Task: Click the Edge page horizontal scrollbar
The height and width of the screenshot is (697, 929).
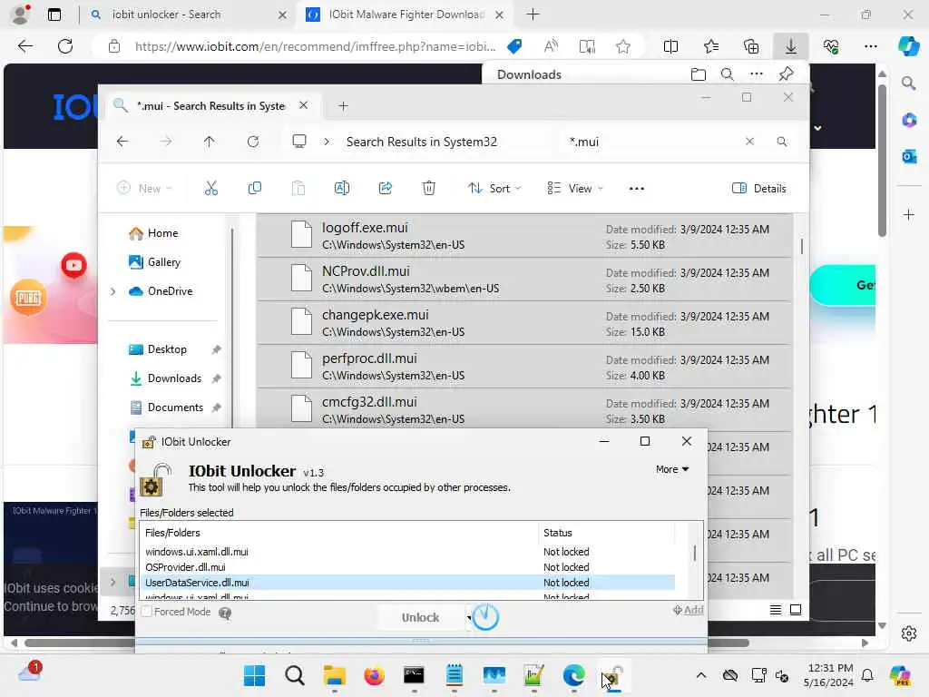Action: [386, 643]
